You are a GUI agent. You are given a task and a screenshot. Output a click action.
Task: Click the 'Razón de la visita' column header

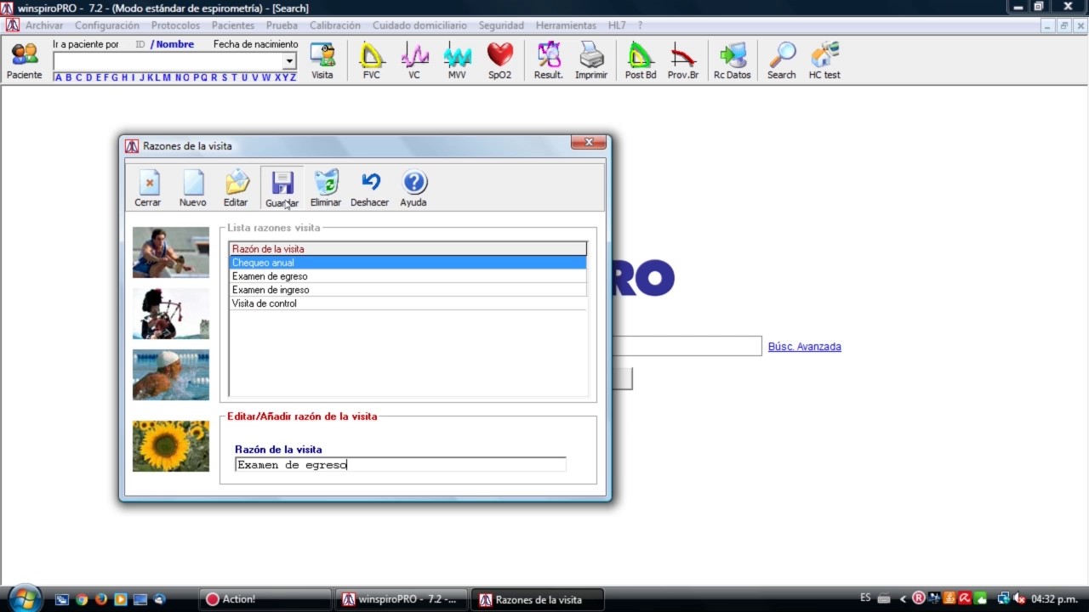[x=408, y=249]
